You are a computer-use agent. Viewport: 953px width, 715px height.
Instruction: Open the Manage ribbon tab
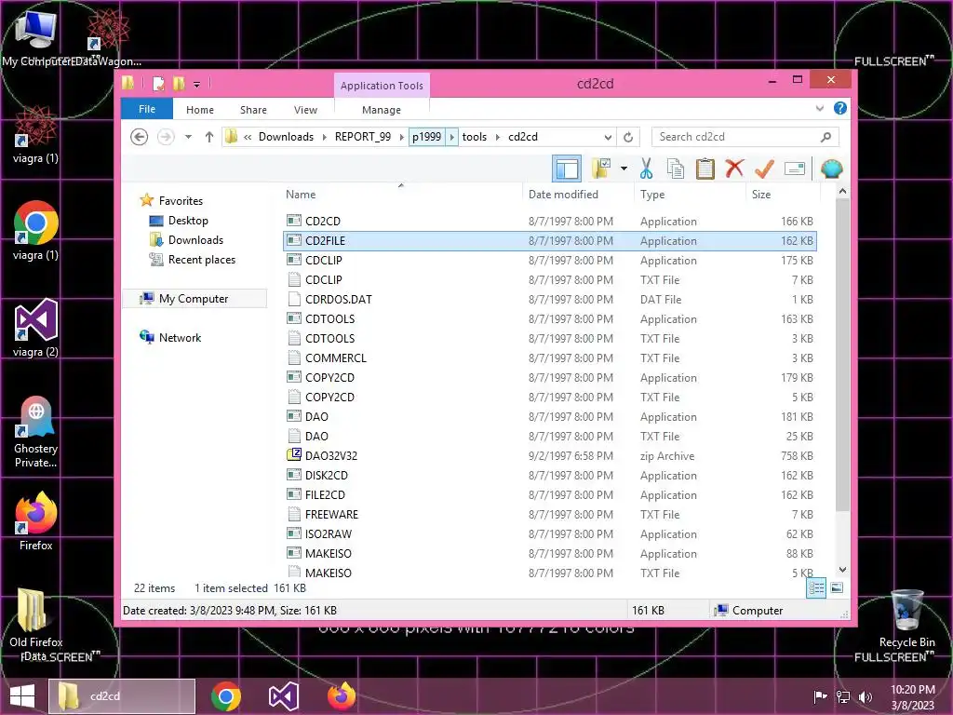click(381, 110)
